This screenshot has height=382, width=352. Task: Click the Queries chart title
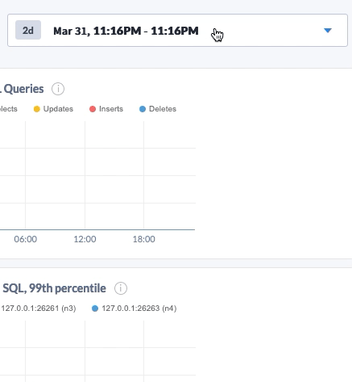tap(23, 89)
